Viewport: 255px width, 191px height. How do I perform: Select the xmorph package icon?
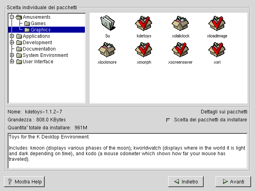[x=144, y=50]
